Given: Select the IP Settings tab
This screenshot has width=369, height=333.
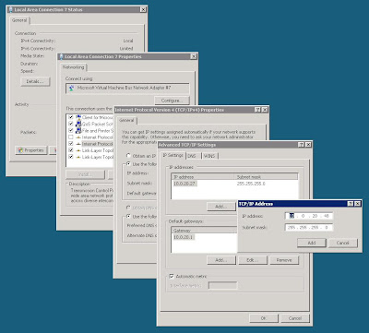Looking at the screenshot, I should click(173, 156).
